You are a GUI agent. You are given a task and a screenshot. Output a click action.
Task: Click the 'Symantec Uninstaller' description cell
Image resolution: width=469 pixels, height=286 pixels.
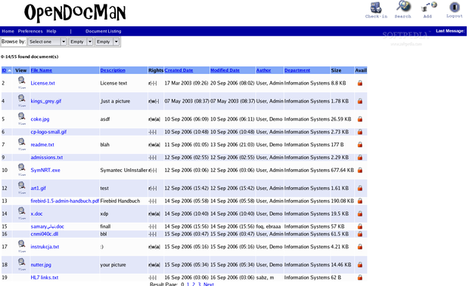click(x=124, y=171)
